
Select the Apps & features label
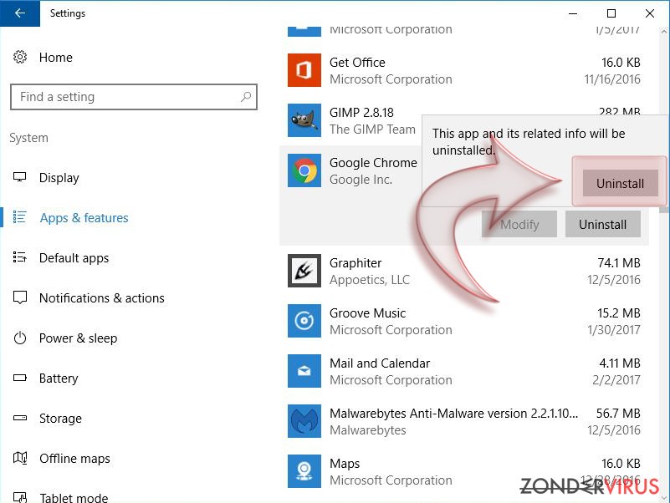click(84, 218)
